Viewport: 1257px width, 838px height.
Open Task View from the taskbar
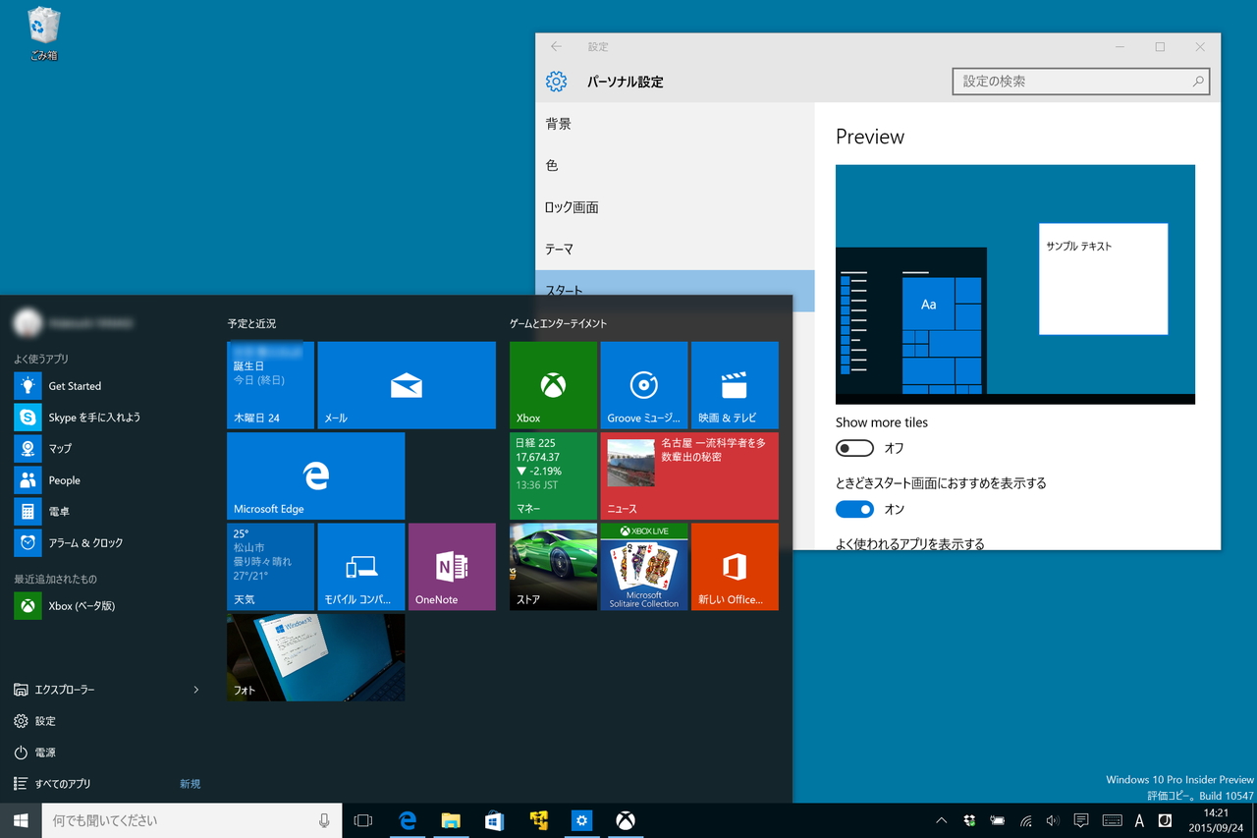click(363, 820)
